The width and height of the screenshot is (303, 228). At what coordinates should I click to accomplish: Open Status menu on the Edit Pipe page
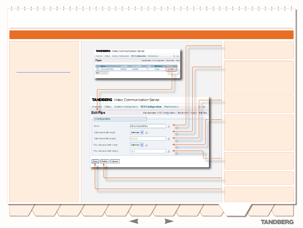click(108, 107)
